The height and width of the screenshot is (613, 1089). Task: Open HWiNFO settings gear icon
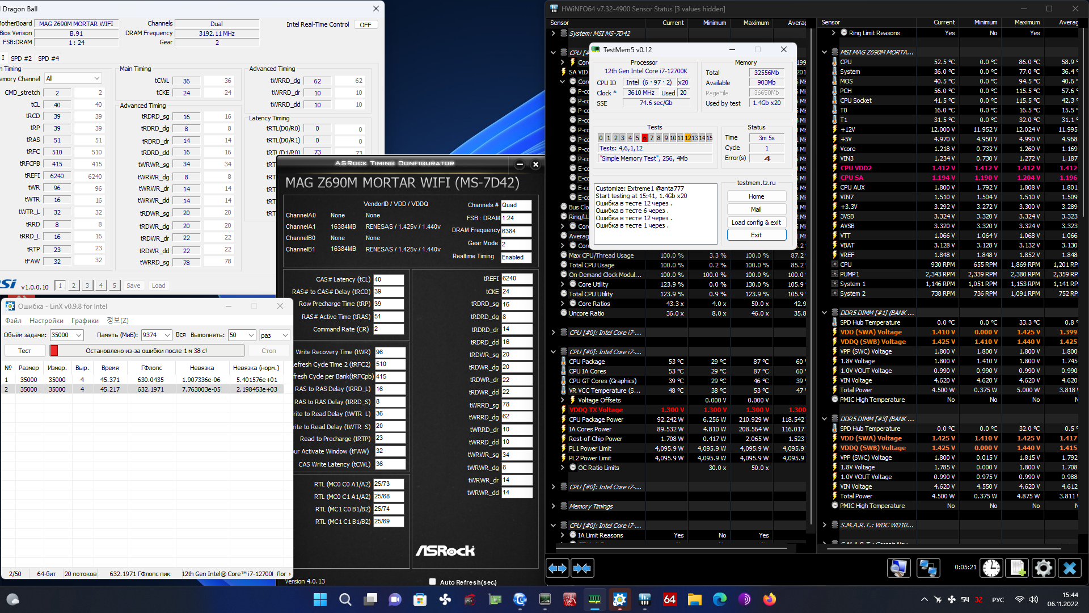click(x=1043, y=568)
